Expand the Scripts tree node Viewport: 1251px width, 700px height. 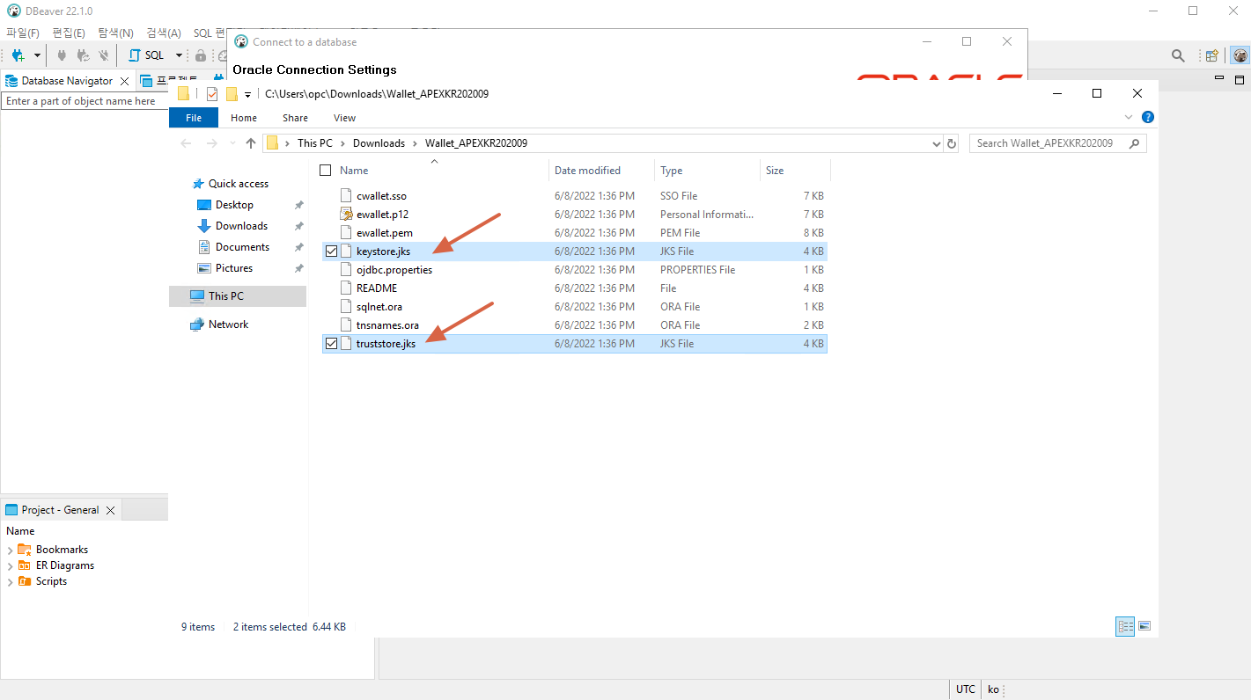coord(10,582)
